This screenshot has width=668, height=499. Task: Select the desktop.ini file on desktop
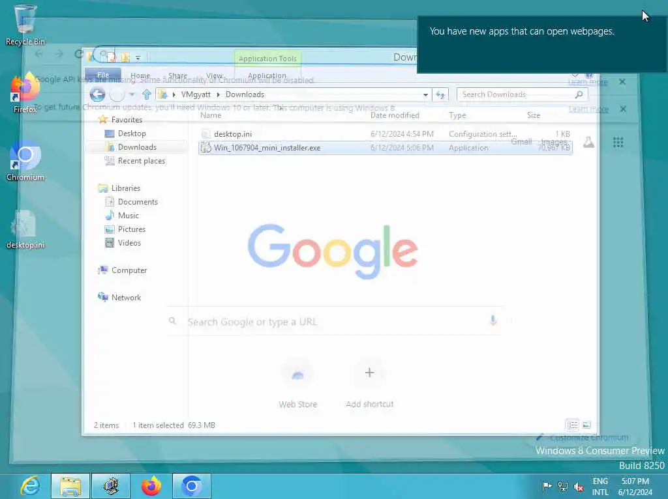click(x=25, y=229)
